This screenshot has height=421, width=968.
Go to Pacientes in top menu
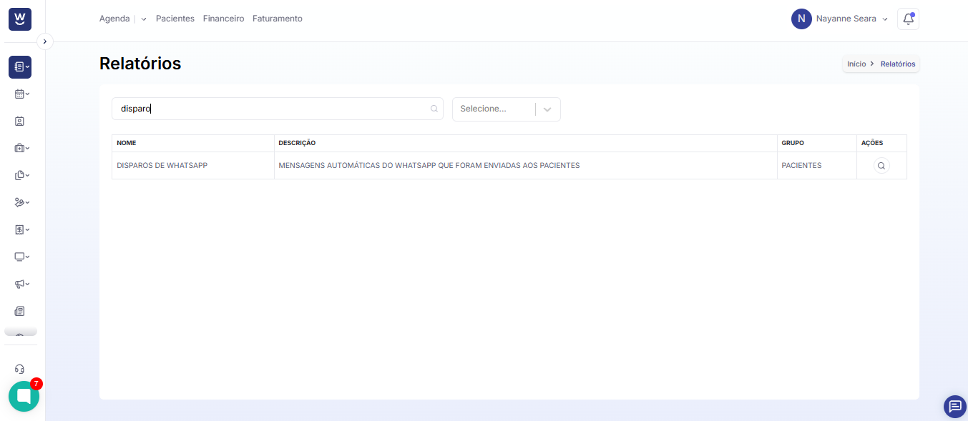pyautogui.click(x=175, y=19)
